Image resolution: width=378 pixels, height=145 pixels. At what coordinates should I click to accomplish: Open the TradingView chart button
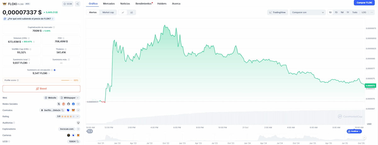pyautogui.click(x=278, y=12)
